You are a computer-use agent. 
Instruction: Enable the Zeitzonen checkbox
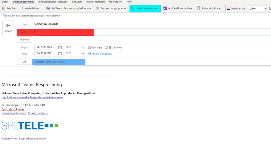click(106, 47)
